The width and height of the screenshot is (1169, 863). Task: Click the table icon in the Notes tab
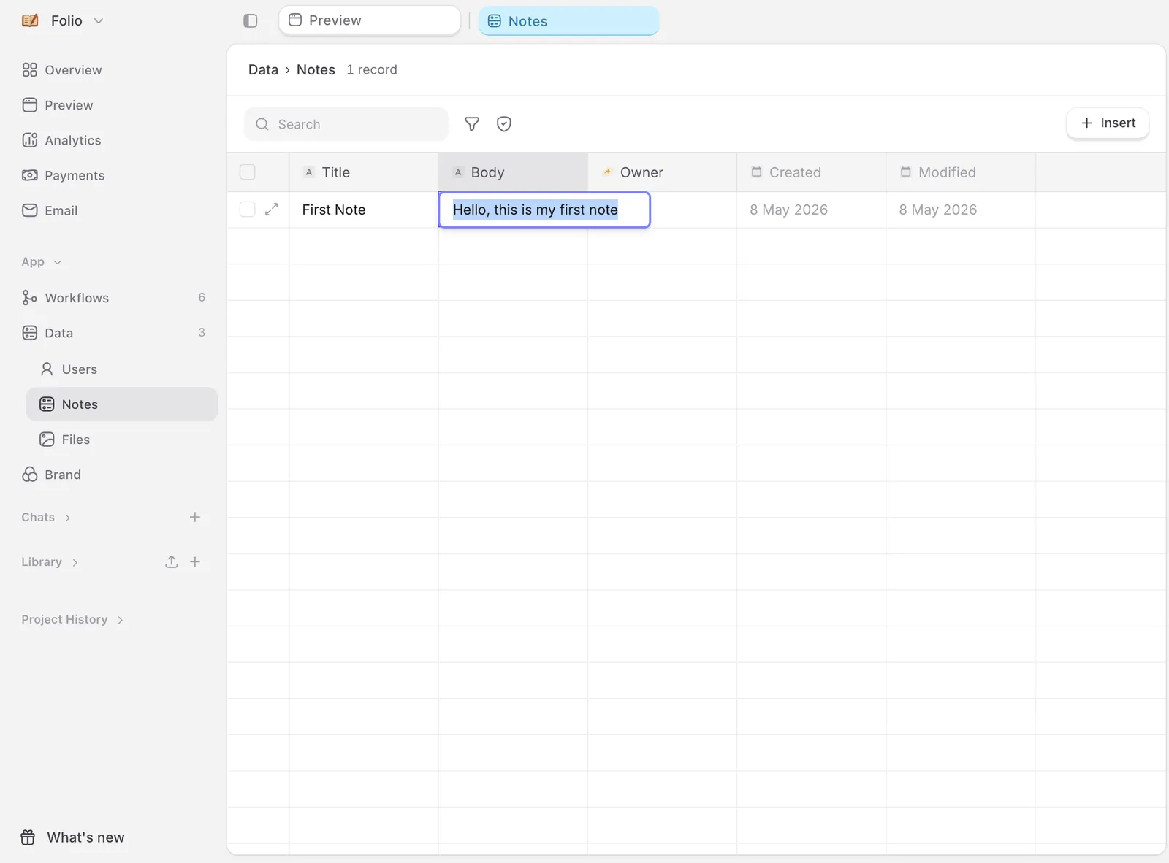495,21
